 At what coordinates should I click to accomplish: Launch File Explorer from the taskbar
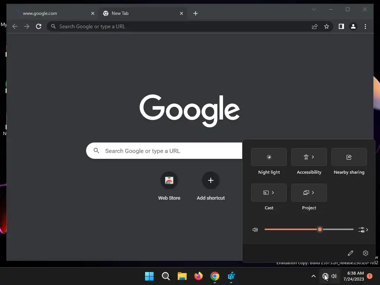click(182, 276)
